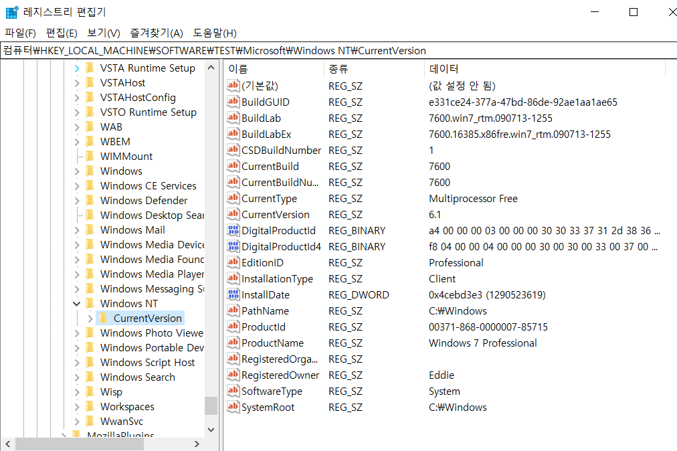Click the tree vertical scrollbar thumb
The image size is (677, 451).
(x=211, y=405)
